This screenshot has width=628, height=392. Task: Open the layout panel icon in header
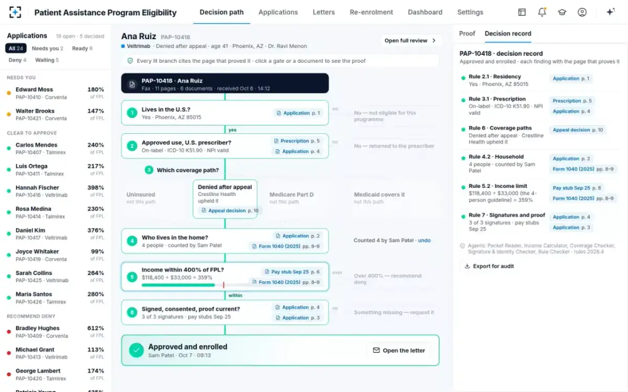522,12
